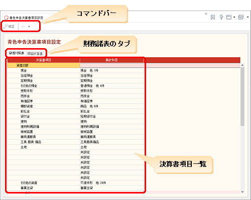Select 車両運搬具 in the 決算書項目 column

pyautogui.click(x=28, y=137)
